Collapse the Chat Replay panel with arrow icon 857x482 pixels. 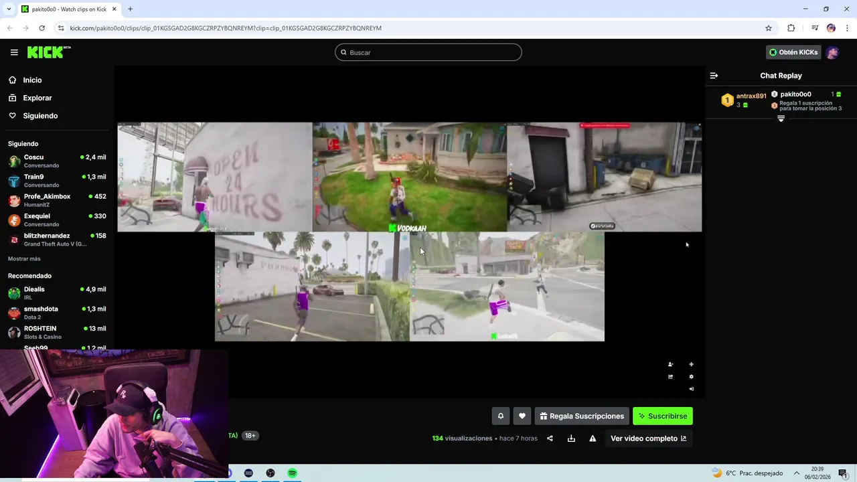coord(714,76)
